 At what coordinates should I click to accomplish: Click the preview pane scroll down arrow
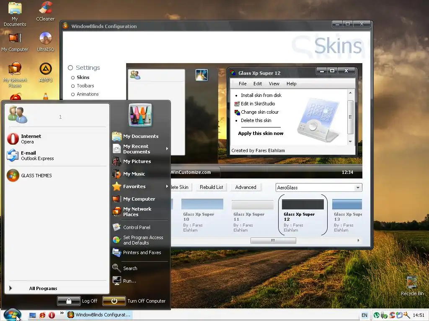pyautogui.click(x=350, y=141)
